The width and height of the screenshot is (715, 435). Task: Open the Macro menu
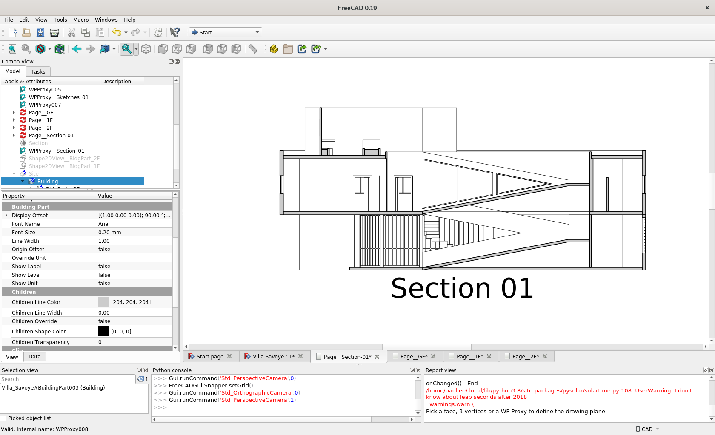(x=81, y=20)
